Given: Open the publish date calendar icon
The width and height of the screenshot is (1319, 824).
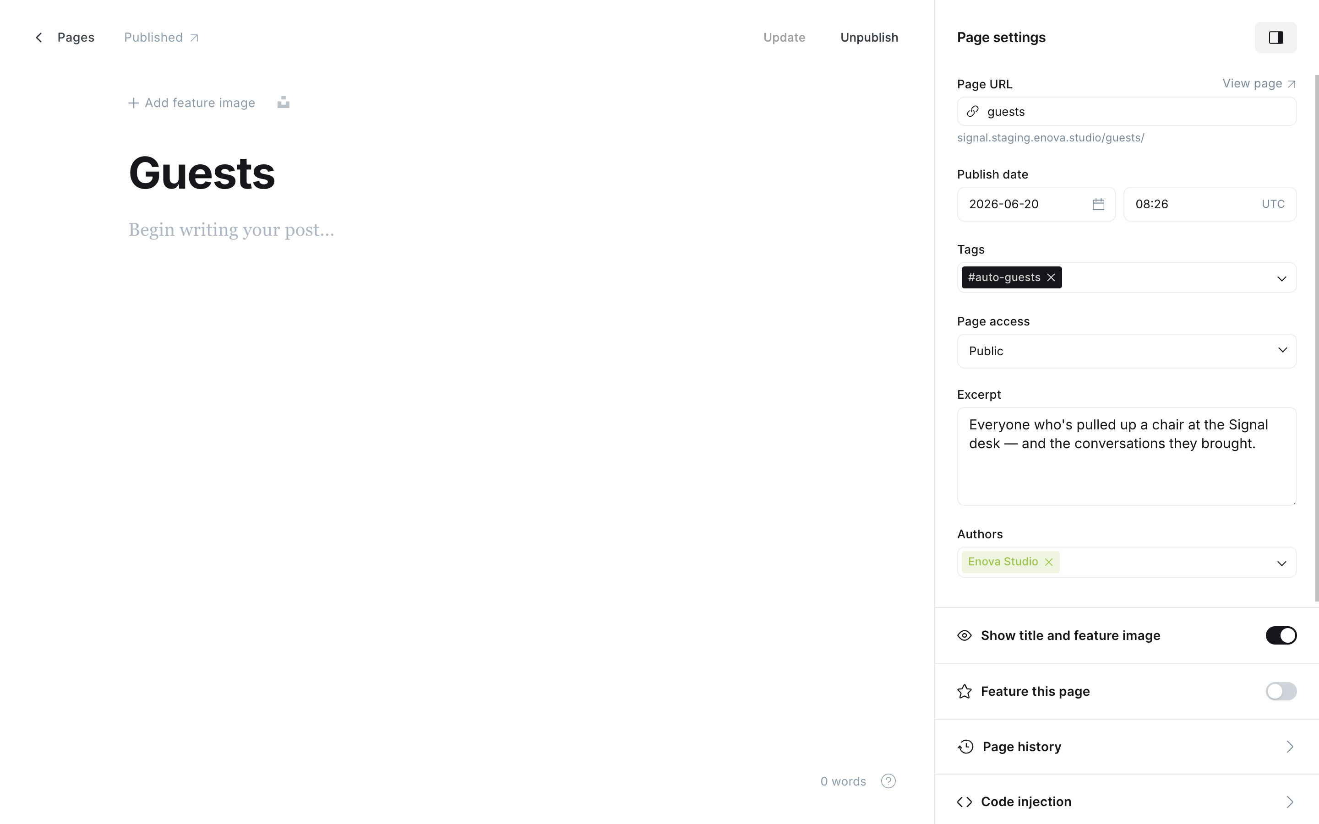Looking at the screenshot, I should 1098,204.
